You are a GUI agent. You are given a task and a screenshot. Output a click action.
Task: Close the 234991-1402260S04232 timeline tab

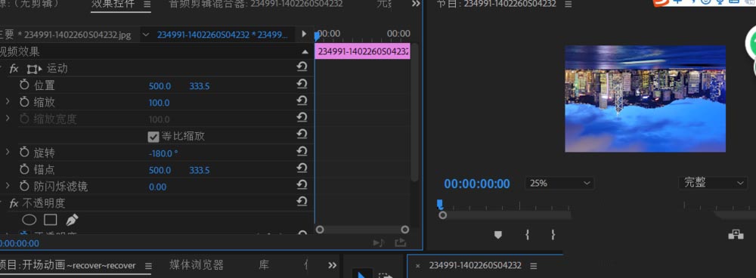(417, 265)
